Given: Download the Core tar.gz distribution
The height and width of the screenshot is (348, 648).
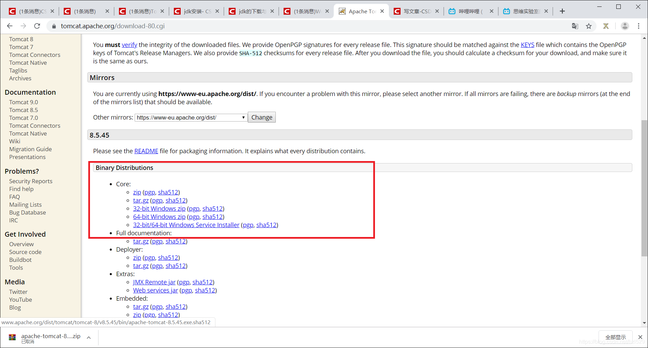Looking at the screenshot, I should tap(141, 201).
